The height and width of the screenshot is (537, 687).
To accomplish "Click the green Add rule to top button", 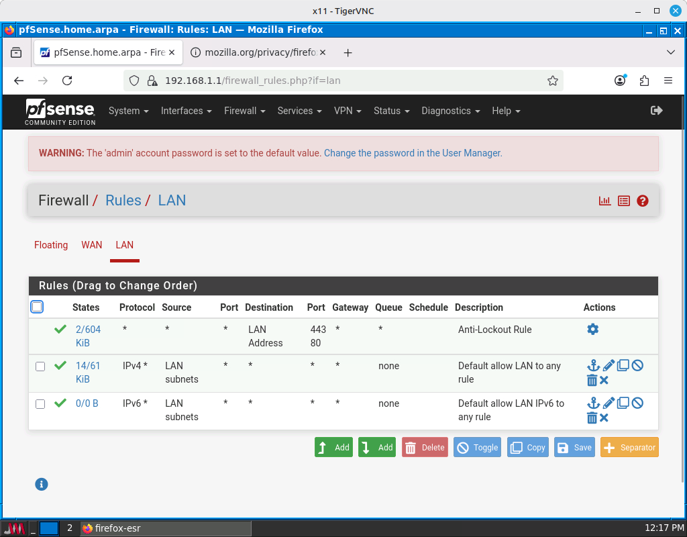I will click(x=333, y=447).
